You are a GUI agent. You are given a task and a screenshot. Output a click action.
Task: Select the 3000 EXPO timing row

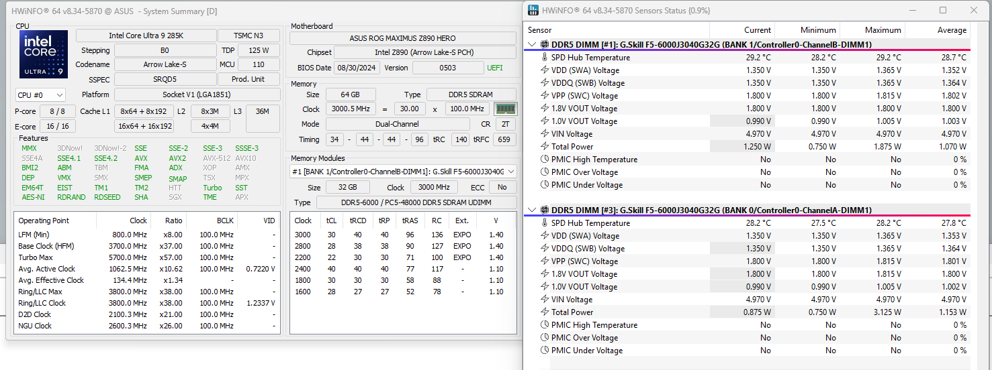click(x=404, y=235)
